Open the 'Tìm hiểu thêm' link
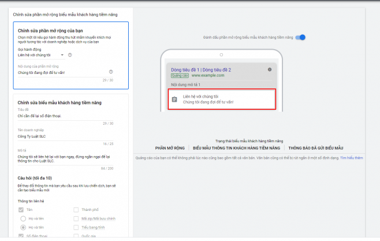Viewport: 380px width, 241px height. point(351,158)
